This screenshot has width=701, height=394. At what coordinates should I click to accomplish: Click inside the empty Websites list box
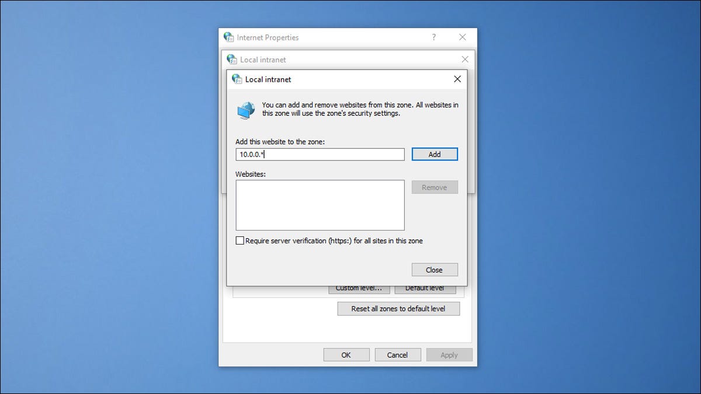tap(320, 205)
